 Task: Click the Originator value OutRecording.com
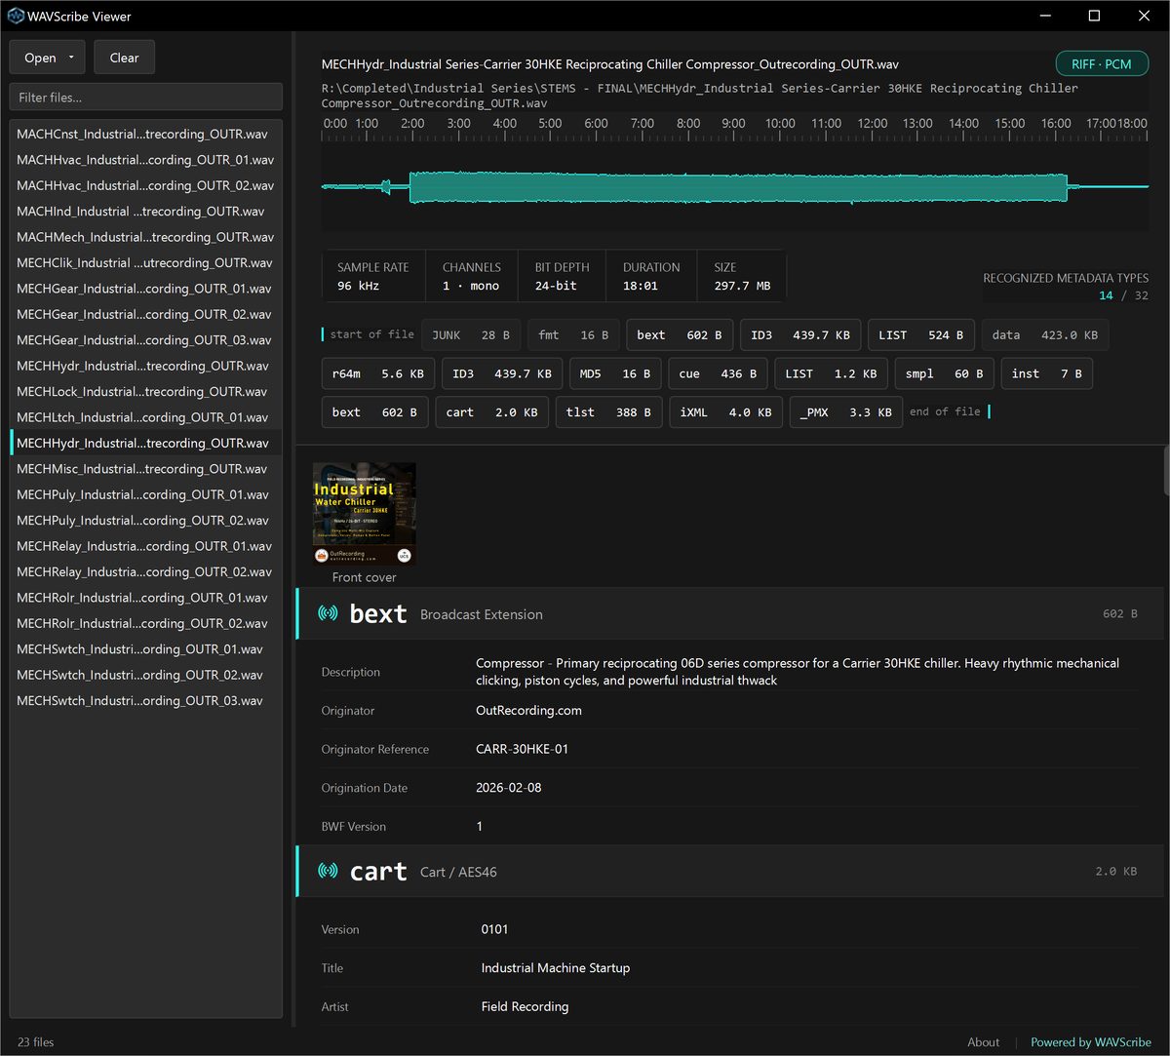[528, 710]
